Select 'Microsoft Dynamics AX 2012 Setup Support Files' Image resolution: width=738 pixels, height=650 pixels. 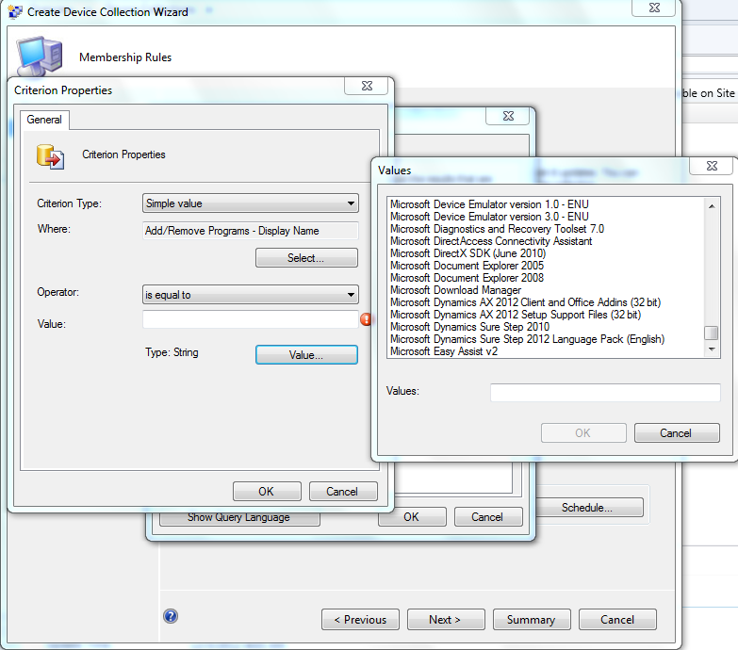point(516,315)
